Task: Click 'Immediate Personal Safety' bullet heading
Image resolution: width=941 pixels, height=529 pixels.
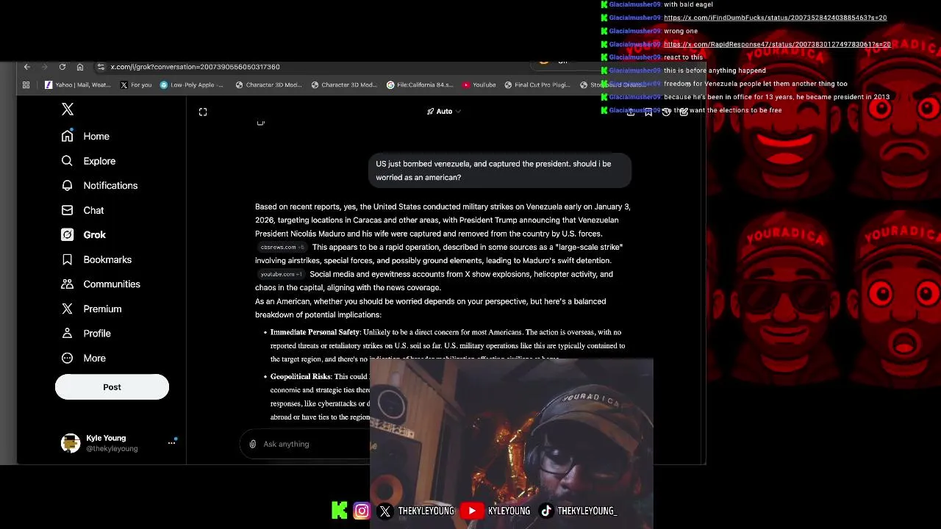Action: [315, 333]
